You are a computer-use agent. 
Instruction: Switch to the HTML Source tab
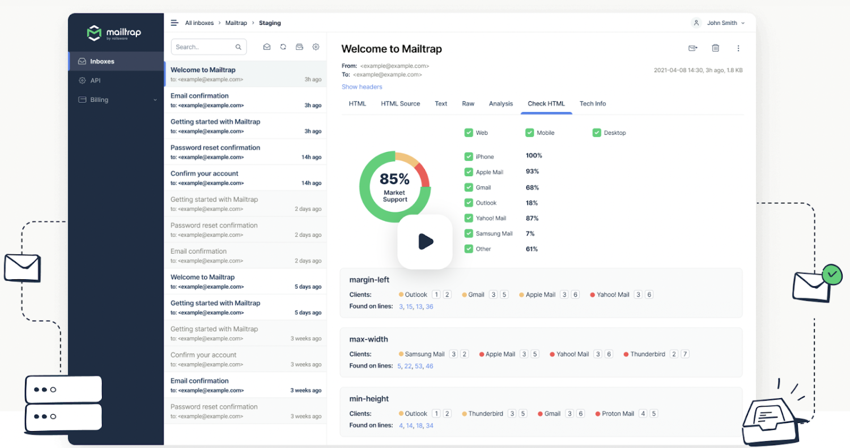pos(401,104)
